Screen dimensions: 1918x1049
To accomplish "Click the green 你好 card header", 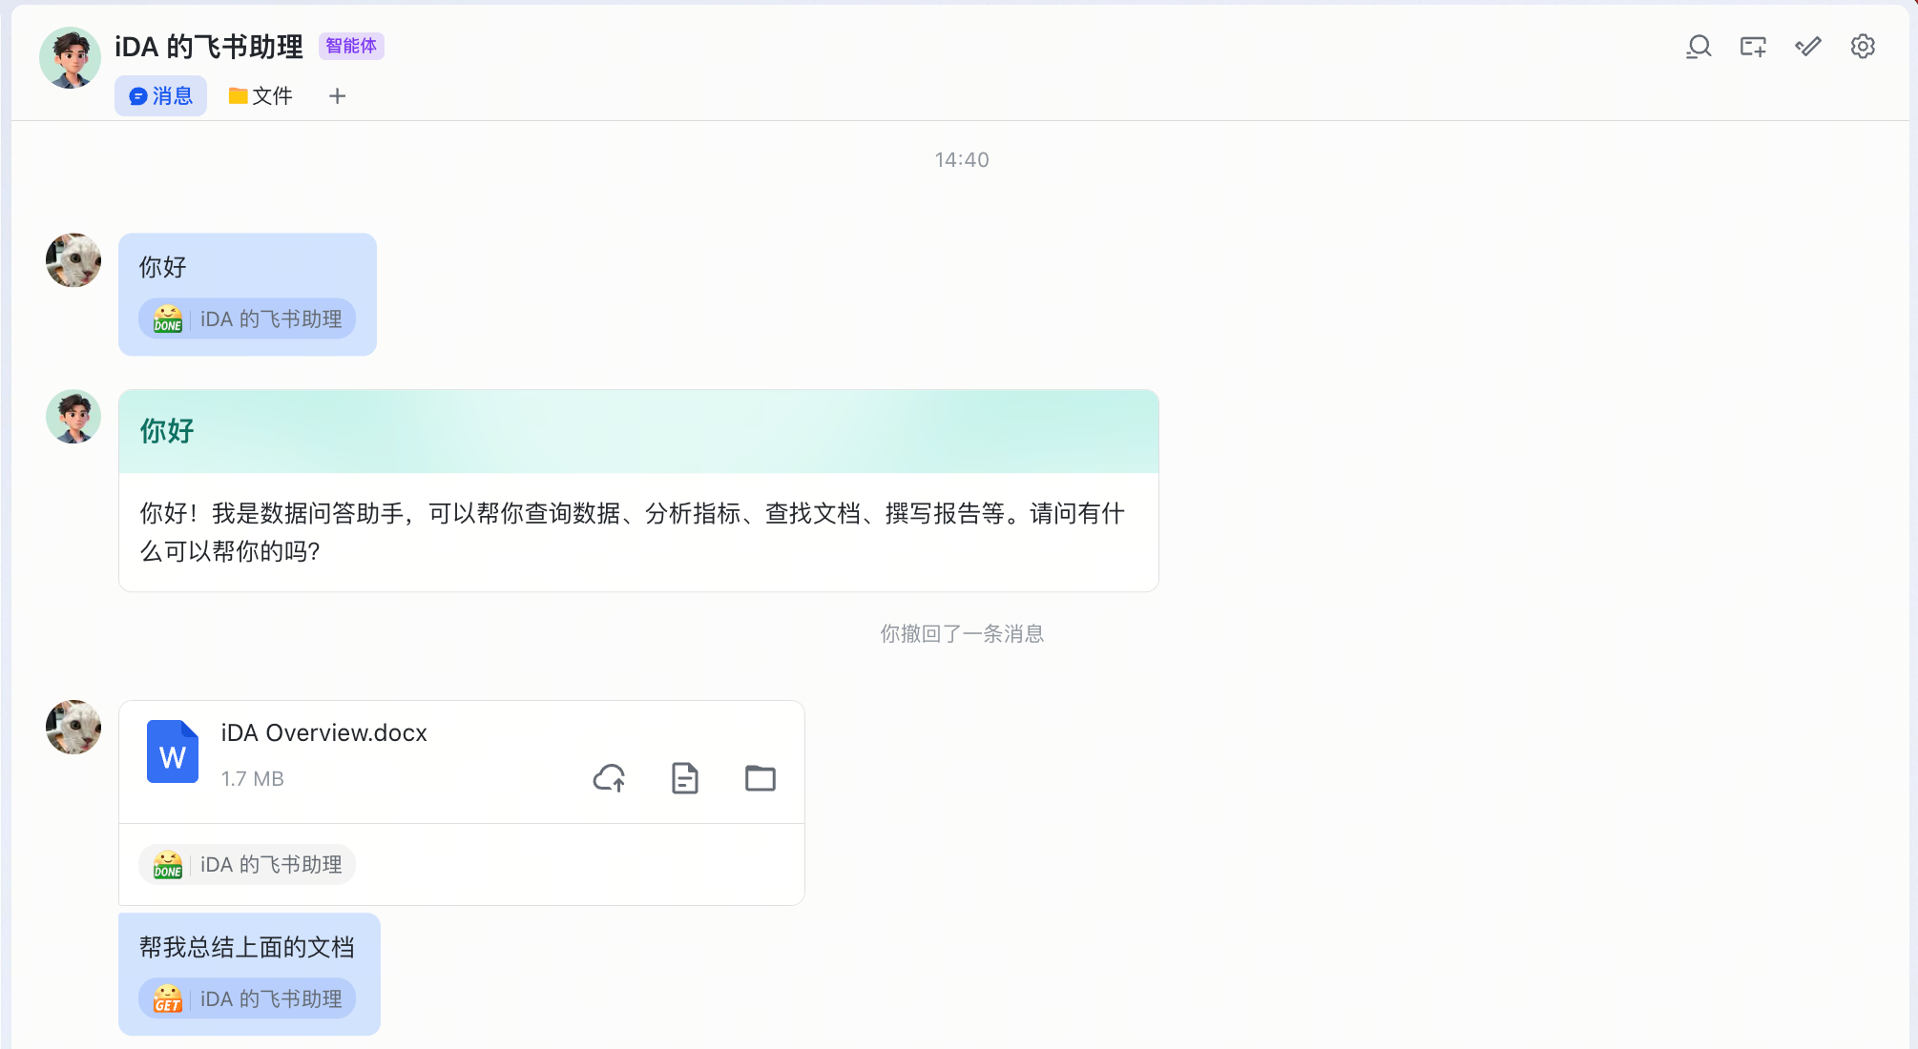I will point(638,431).
